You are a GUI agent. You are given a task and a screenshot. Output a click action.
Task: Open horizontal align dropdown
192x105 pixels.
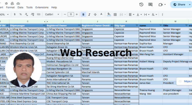tap(132, 14)
